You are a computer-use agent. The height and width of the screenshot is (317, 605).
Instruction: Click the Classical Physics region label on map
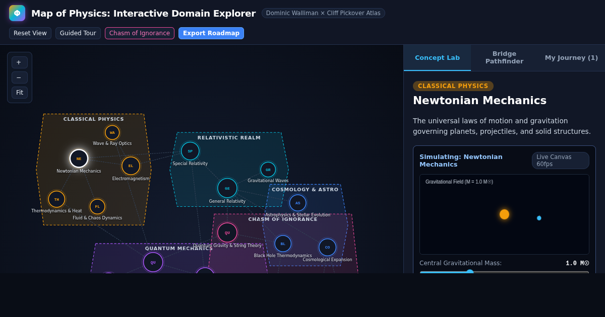click(94, 119)
